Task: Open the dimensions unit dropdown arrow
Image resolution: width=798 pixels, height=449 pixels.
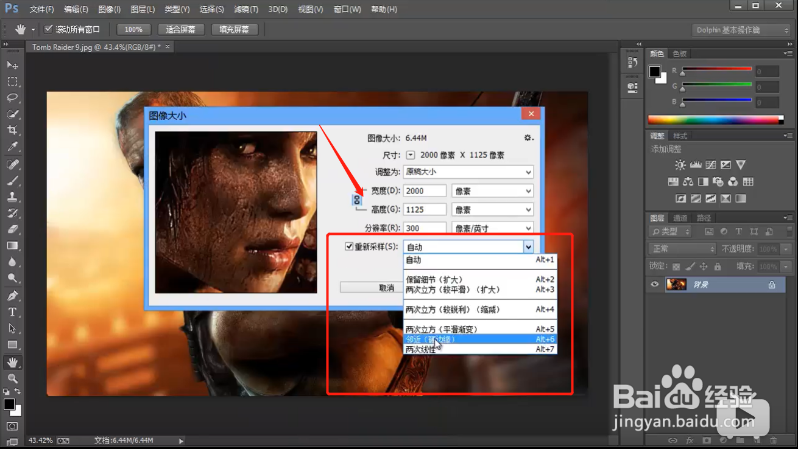Action: click(411, 155)
